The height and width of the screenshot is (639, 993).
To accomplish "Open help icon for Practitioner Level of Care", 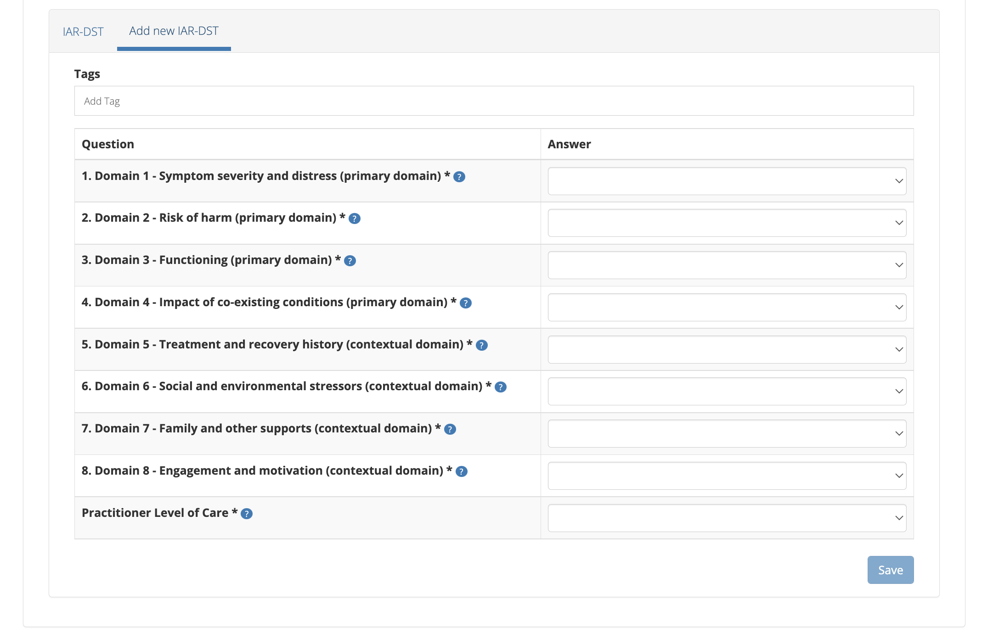I will coord(247,514).
